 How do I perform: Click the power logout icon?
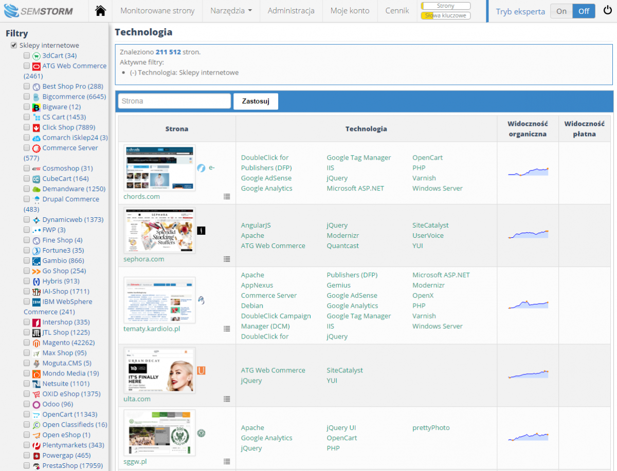click(607, 11)
